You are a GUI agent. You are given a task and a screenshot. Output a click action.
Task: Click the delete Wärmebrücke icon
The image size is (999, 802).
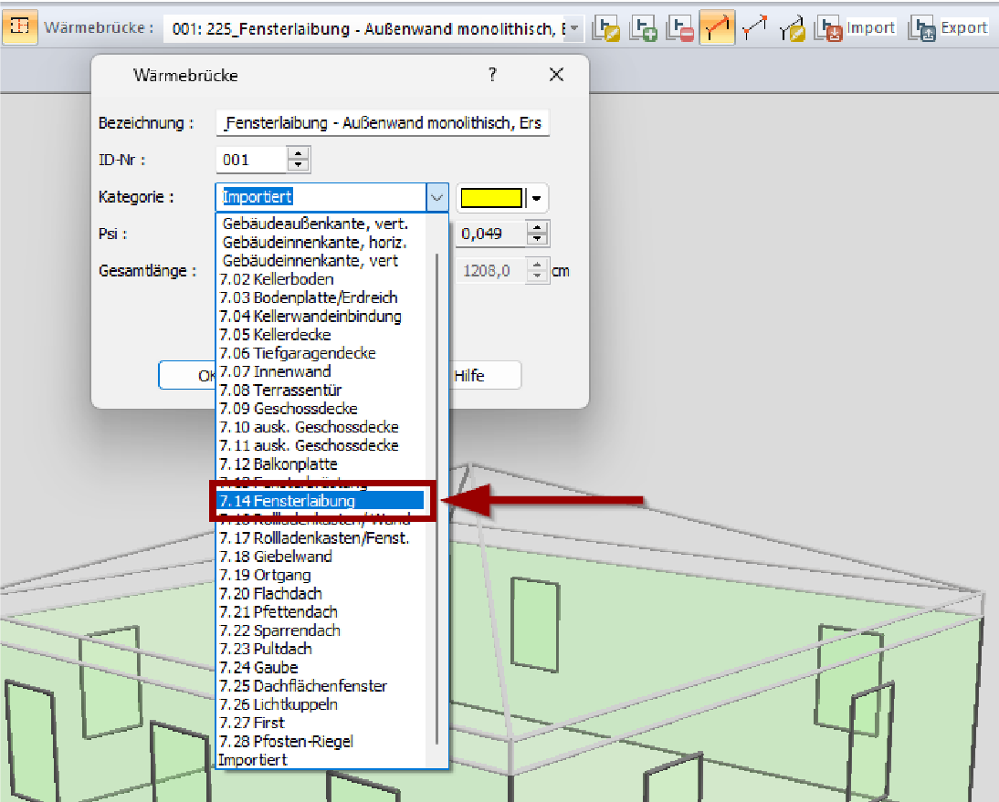point(679,27)
